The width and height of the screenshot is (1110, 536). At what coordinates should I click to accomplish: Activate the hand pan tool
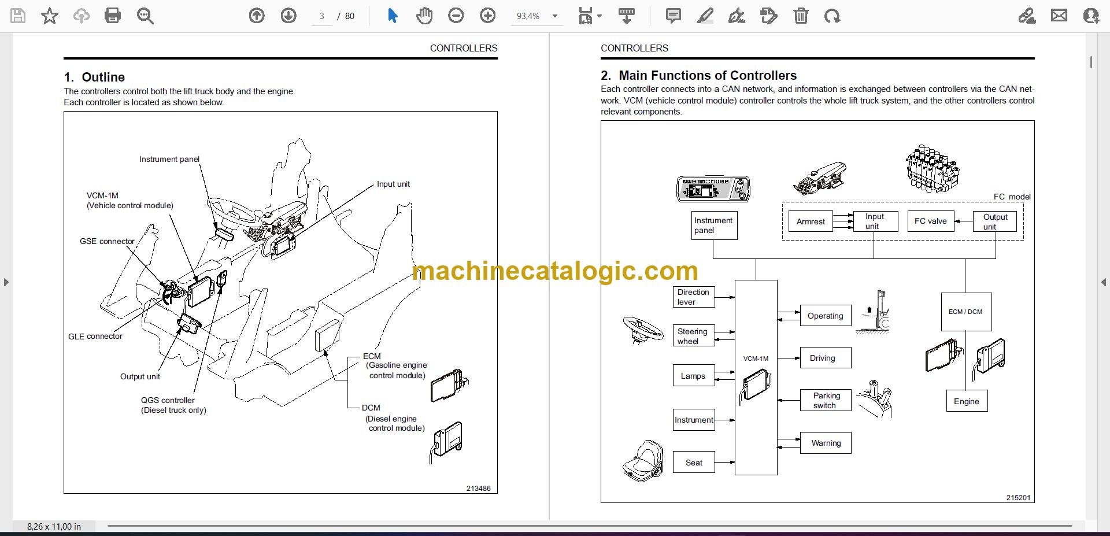(424, 16)
